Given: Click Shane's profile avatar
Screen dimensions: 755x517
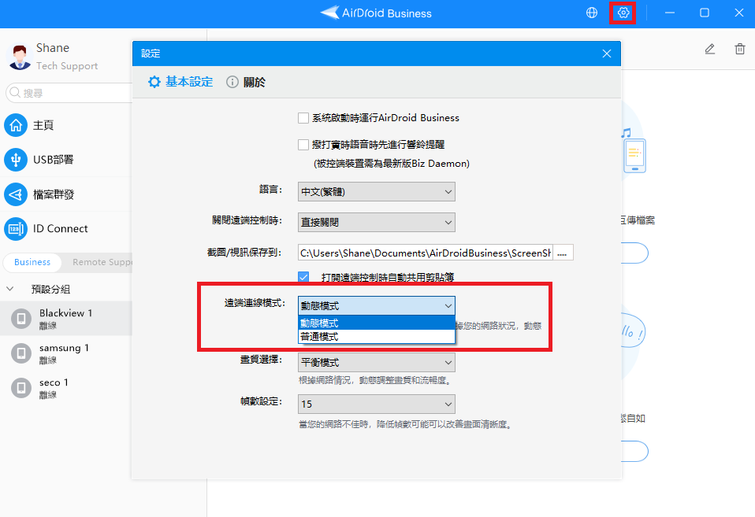Looking at the screenshot, I should coord(19,57).
